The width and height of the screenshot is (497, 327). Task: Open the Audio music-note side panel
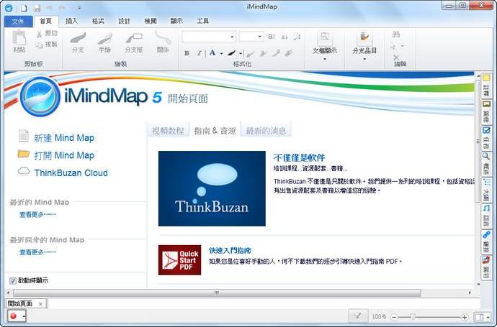tap(486, 215)
